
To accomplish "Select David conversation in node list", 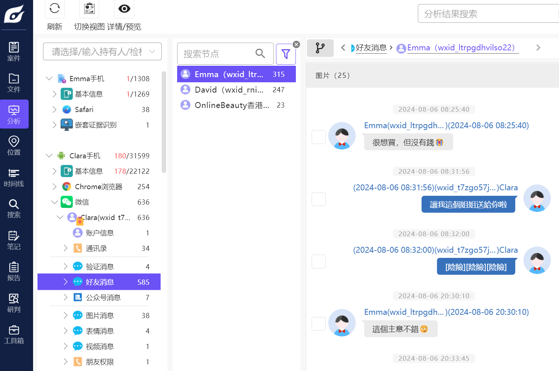I will coord(229,90).
